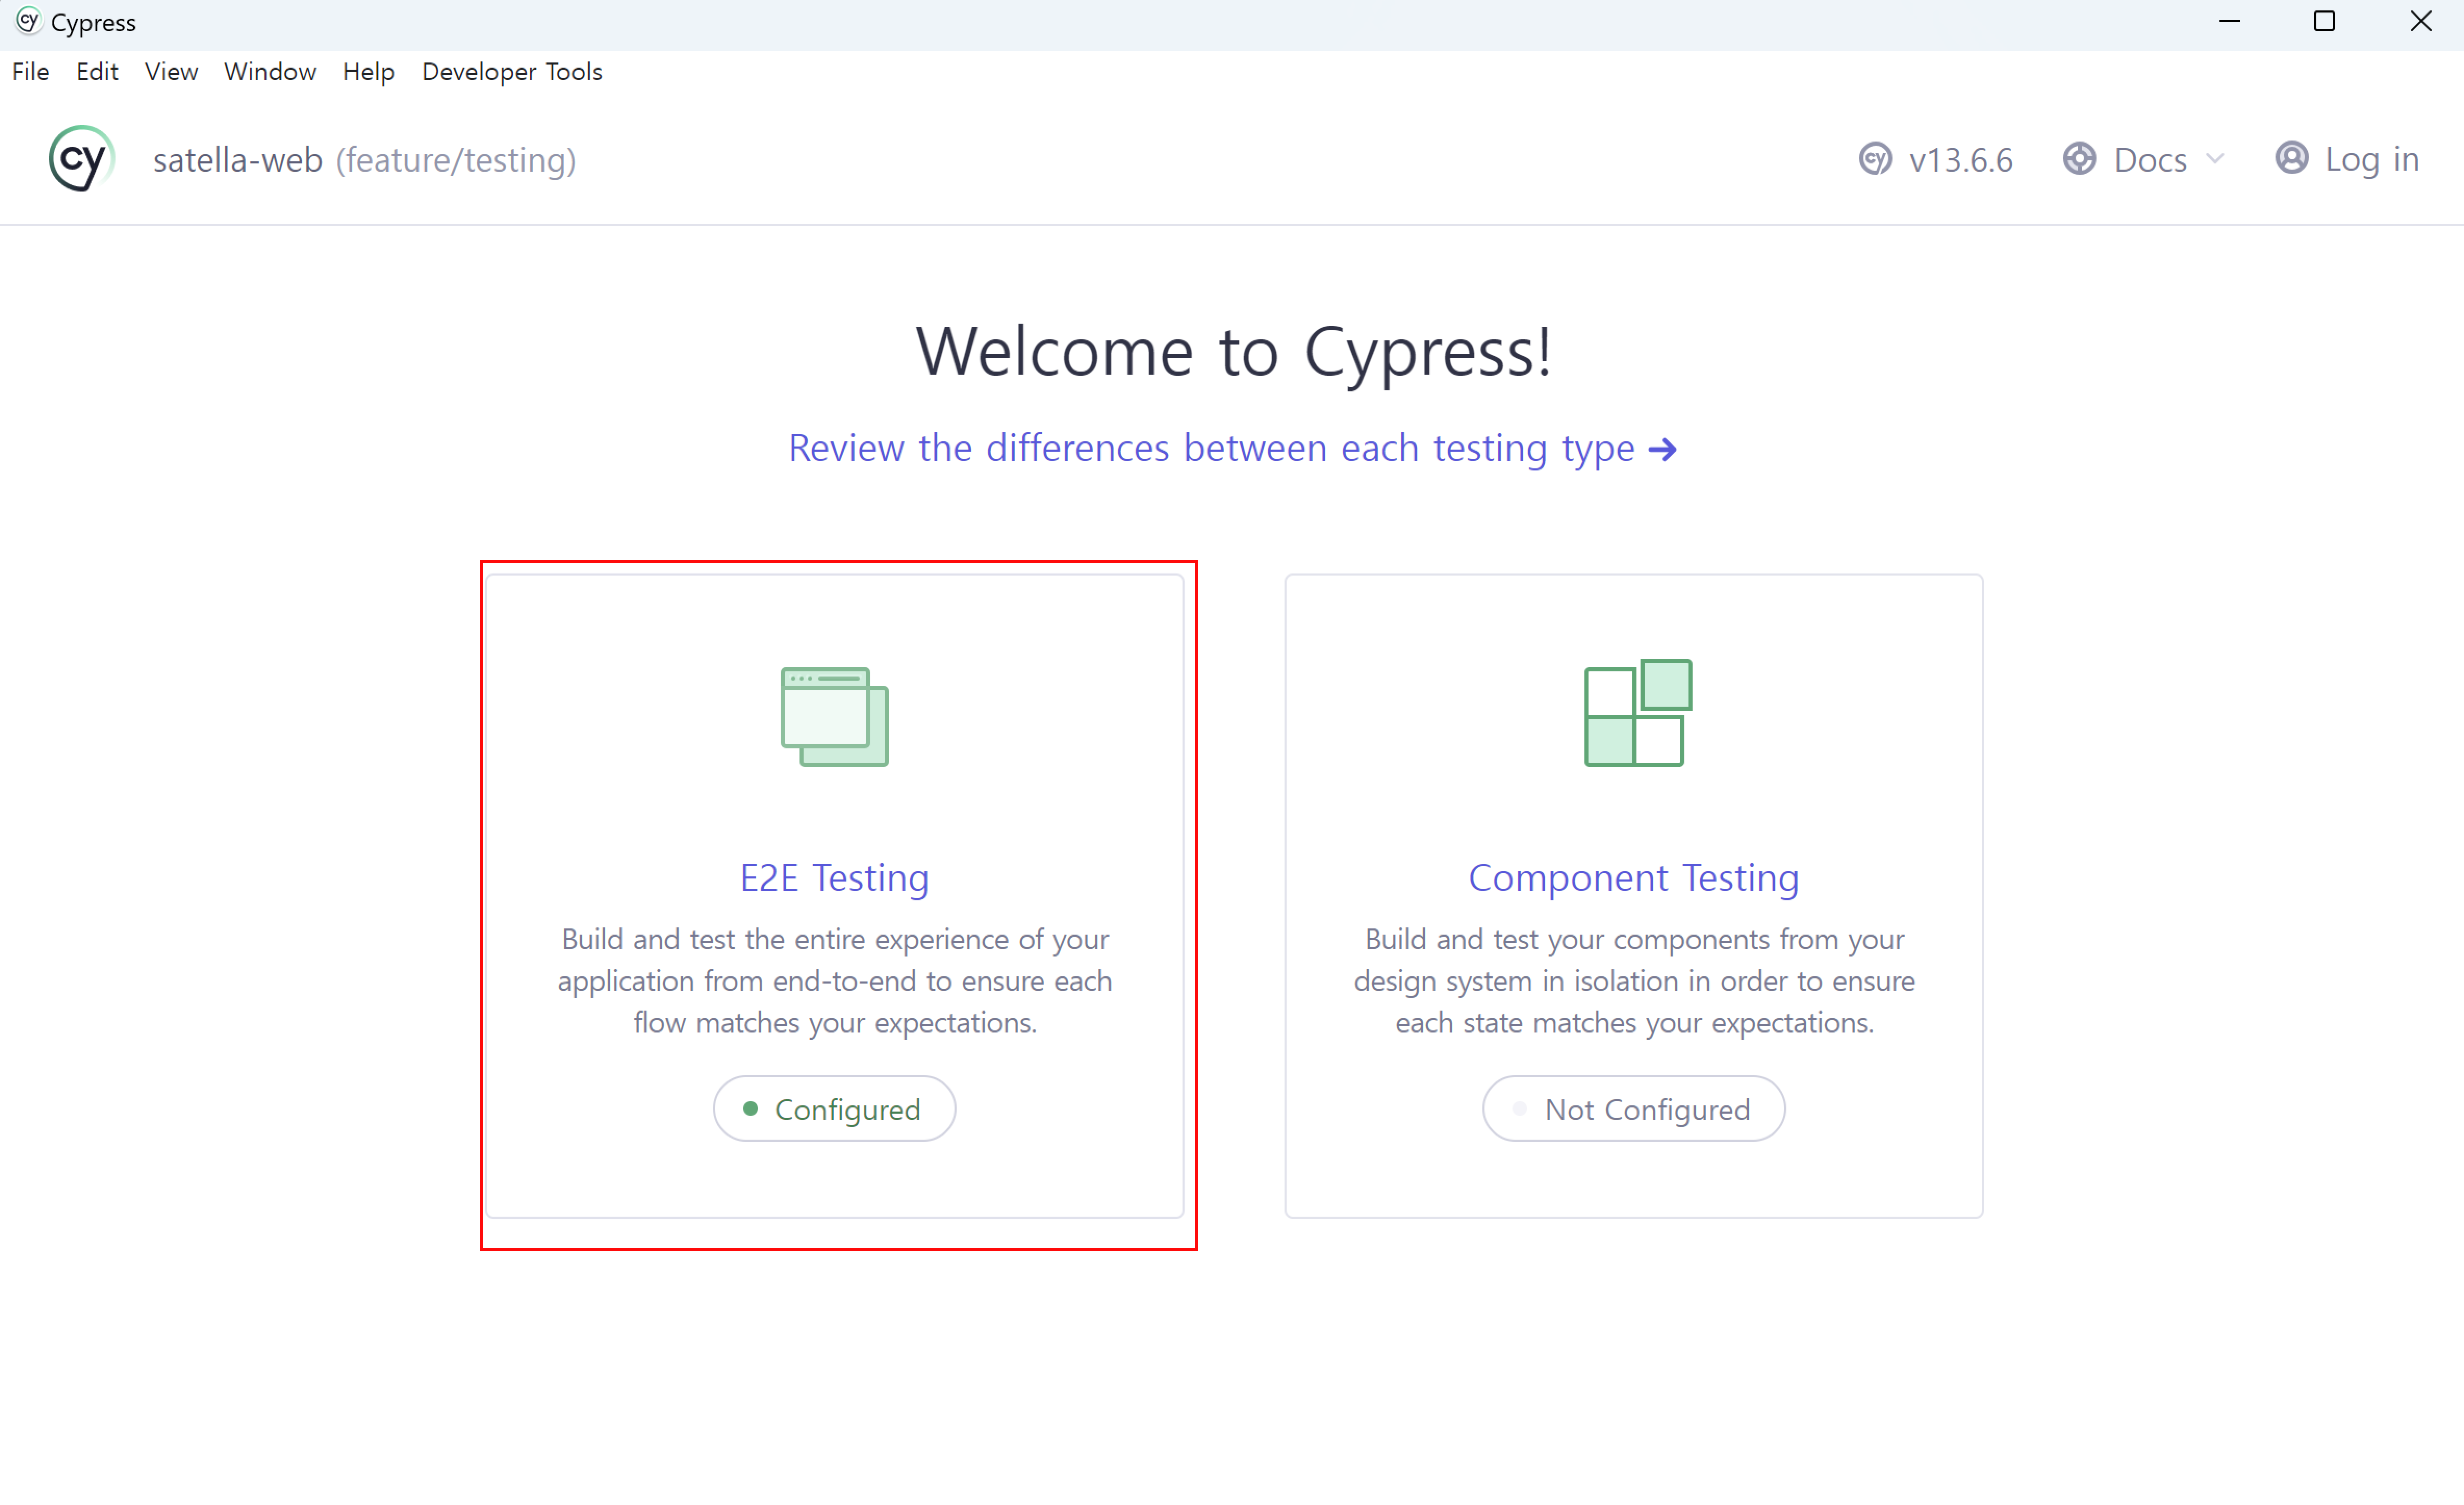
Task: Click the v13.6.6 version label
Action: coord(1961,160)
